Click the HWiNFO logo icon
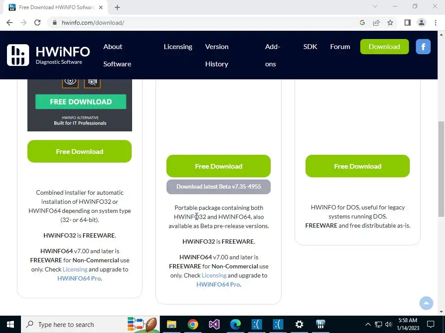This screenshot has width=445, height=333. [x=18, y=55]
